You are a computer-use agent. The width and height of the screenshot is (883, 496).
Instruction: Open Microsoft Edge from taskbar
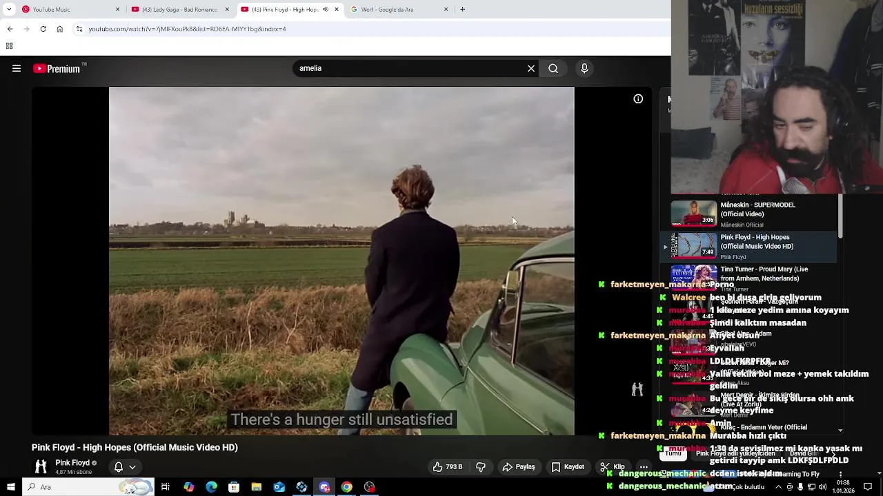211,487
